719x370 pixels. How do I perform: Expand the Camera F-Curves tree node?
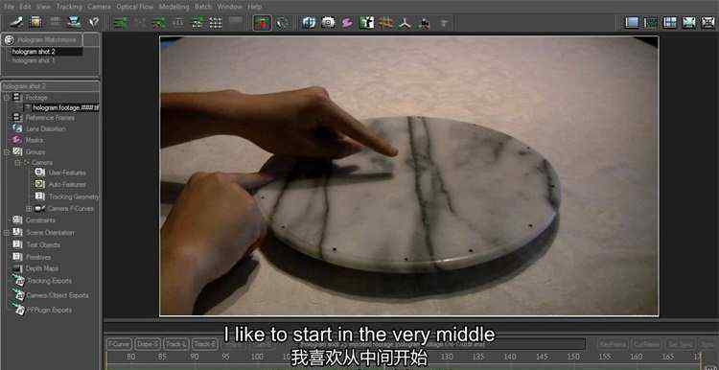tap(29, 209)
